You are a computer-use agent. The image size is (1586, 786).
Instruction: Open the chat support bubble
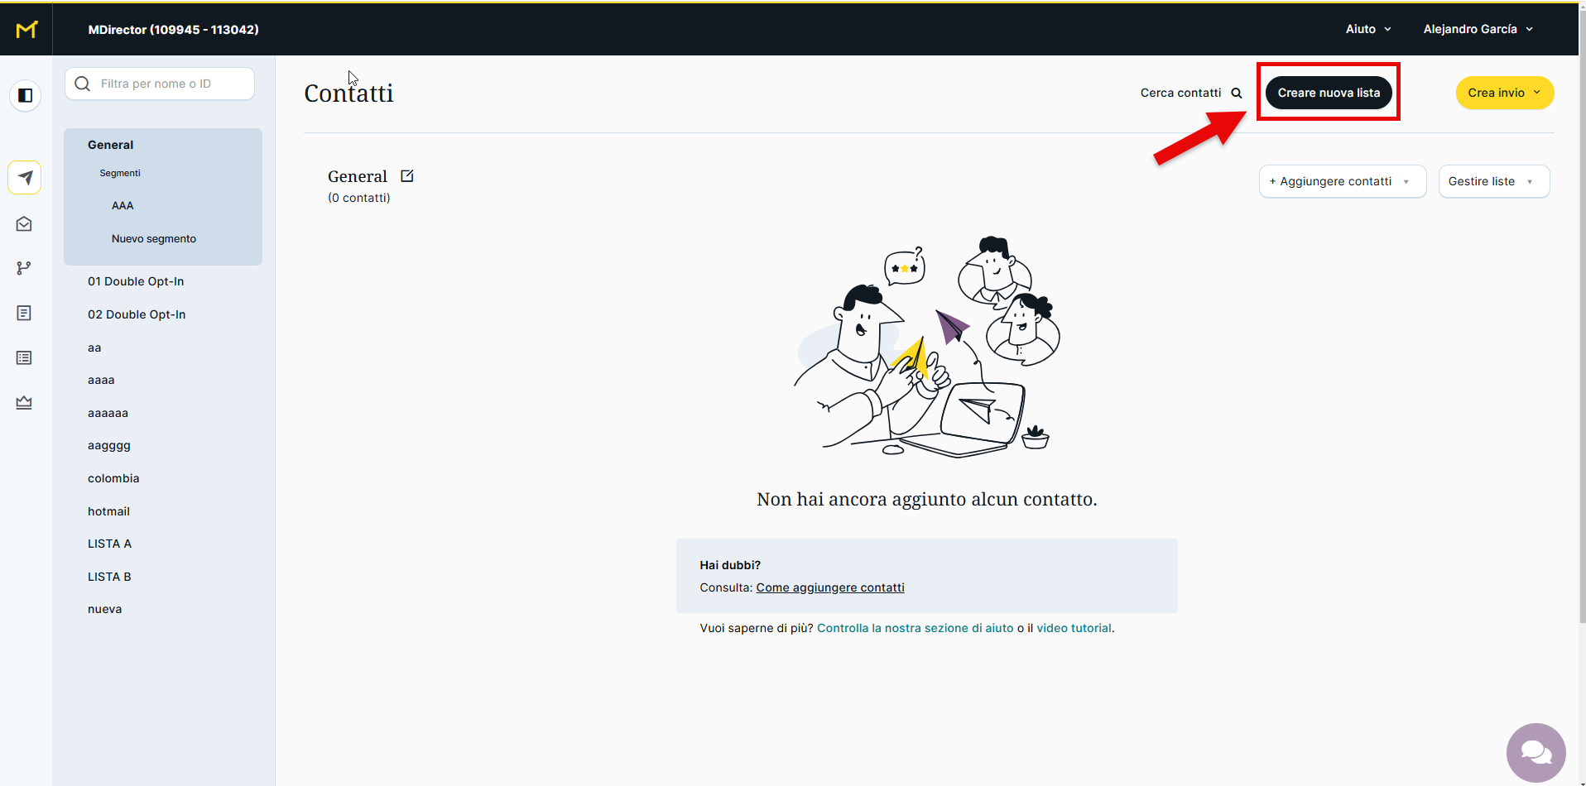pos(1536,752)
